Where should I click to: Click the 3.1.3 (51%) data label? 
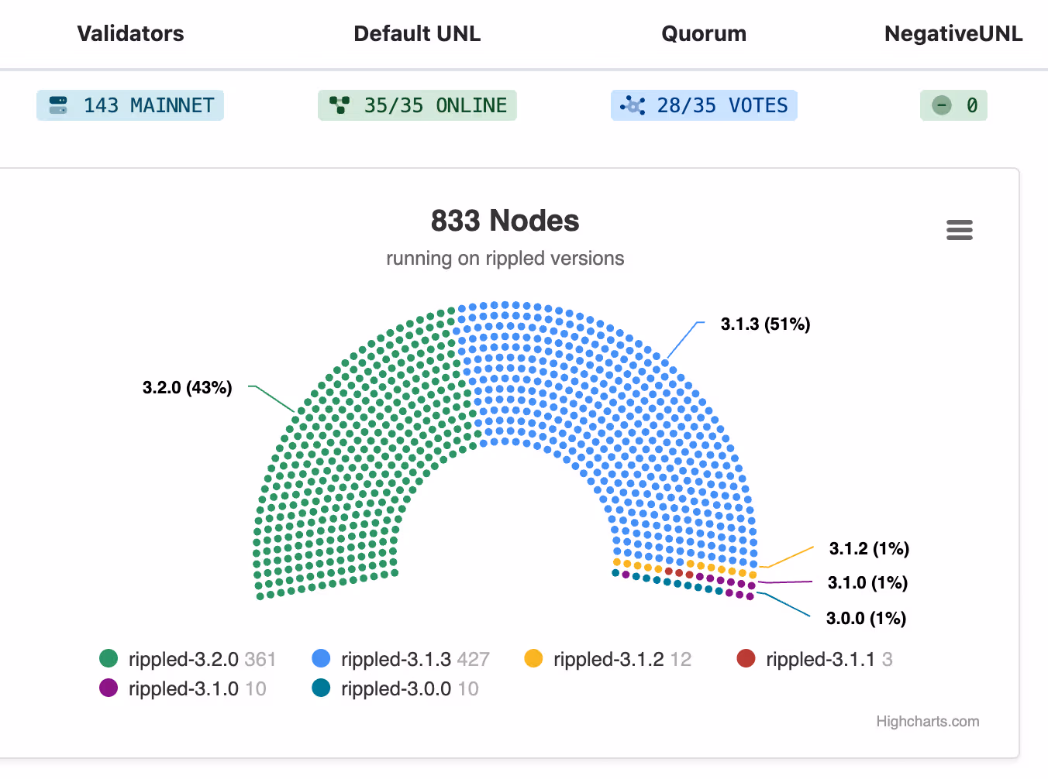click(765, 324)
